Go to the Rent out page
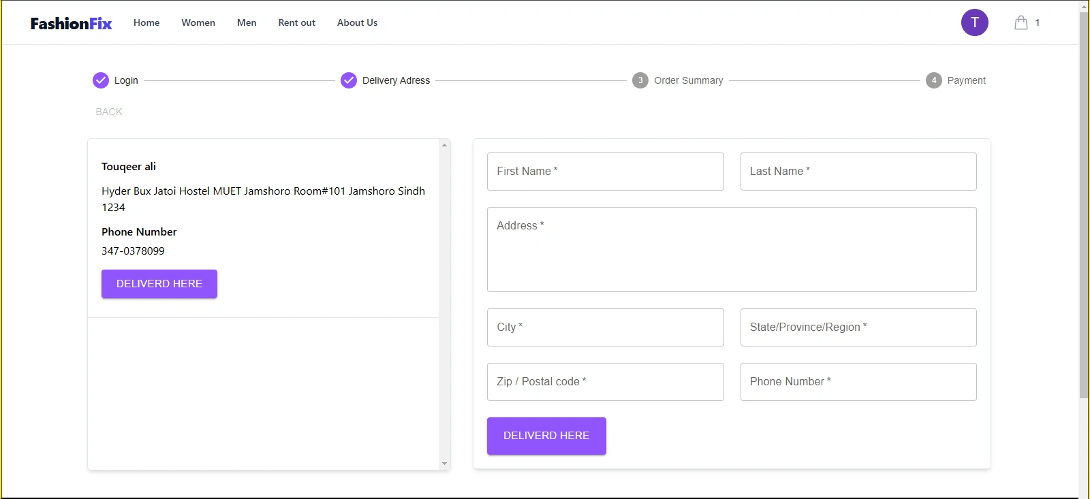This screenshot has width=1090, height=499. 296,22
